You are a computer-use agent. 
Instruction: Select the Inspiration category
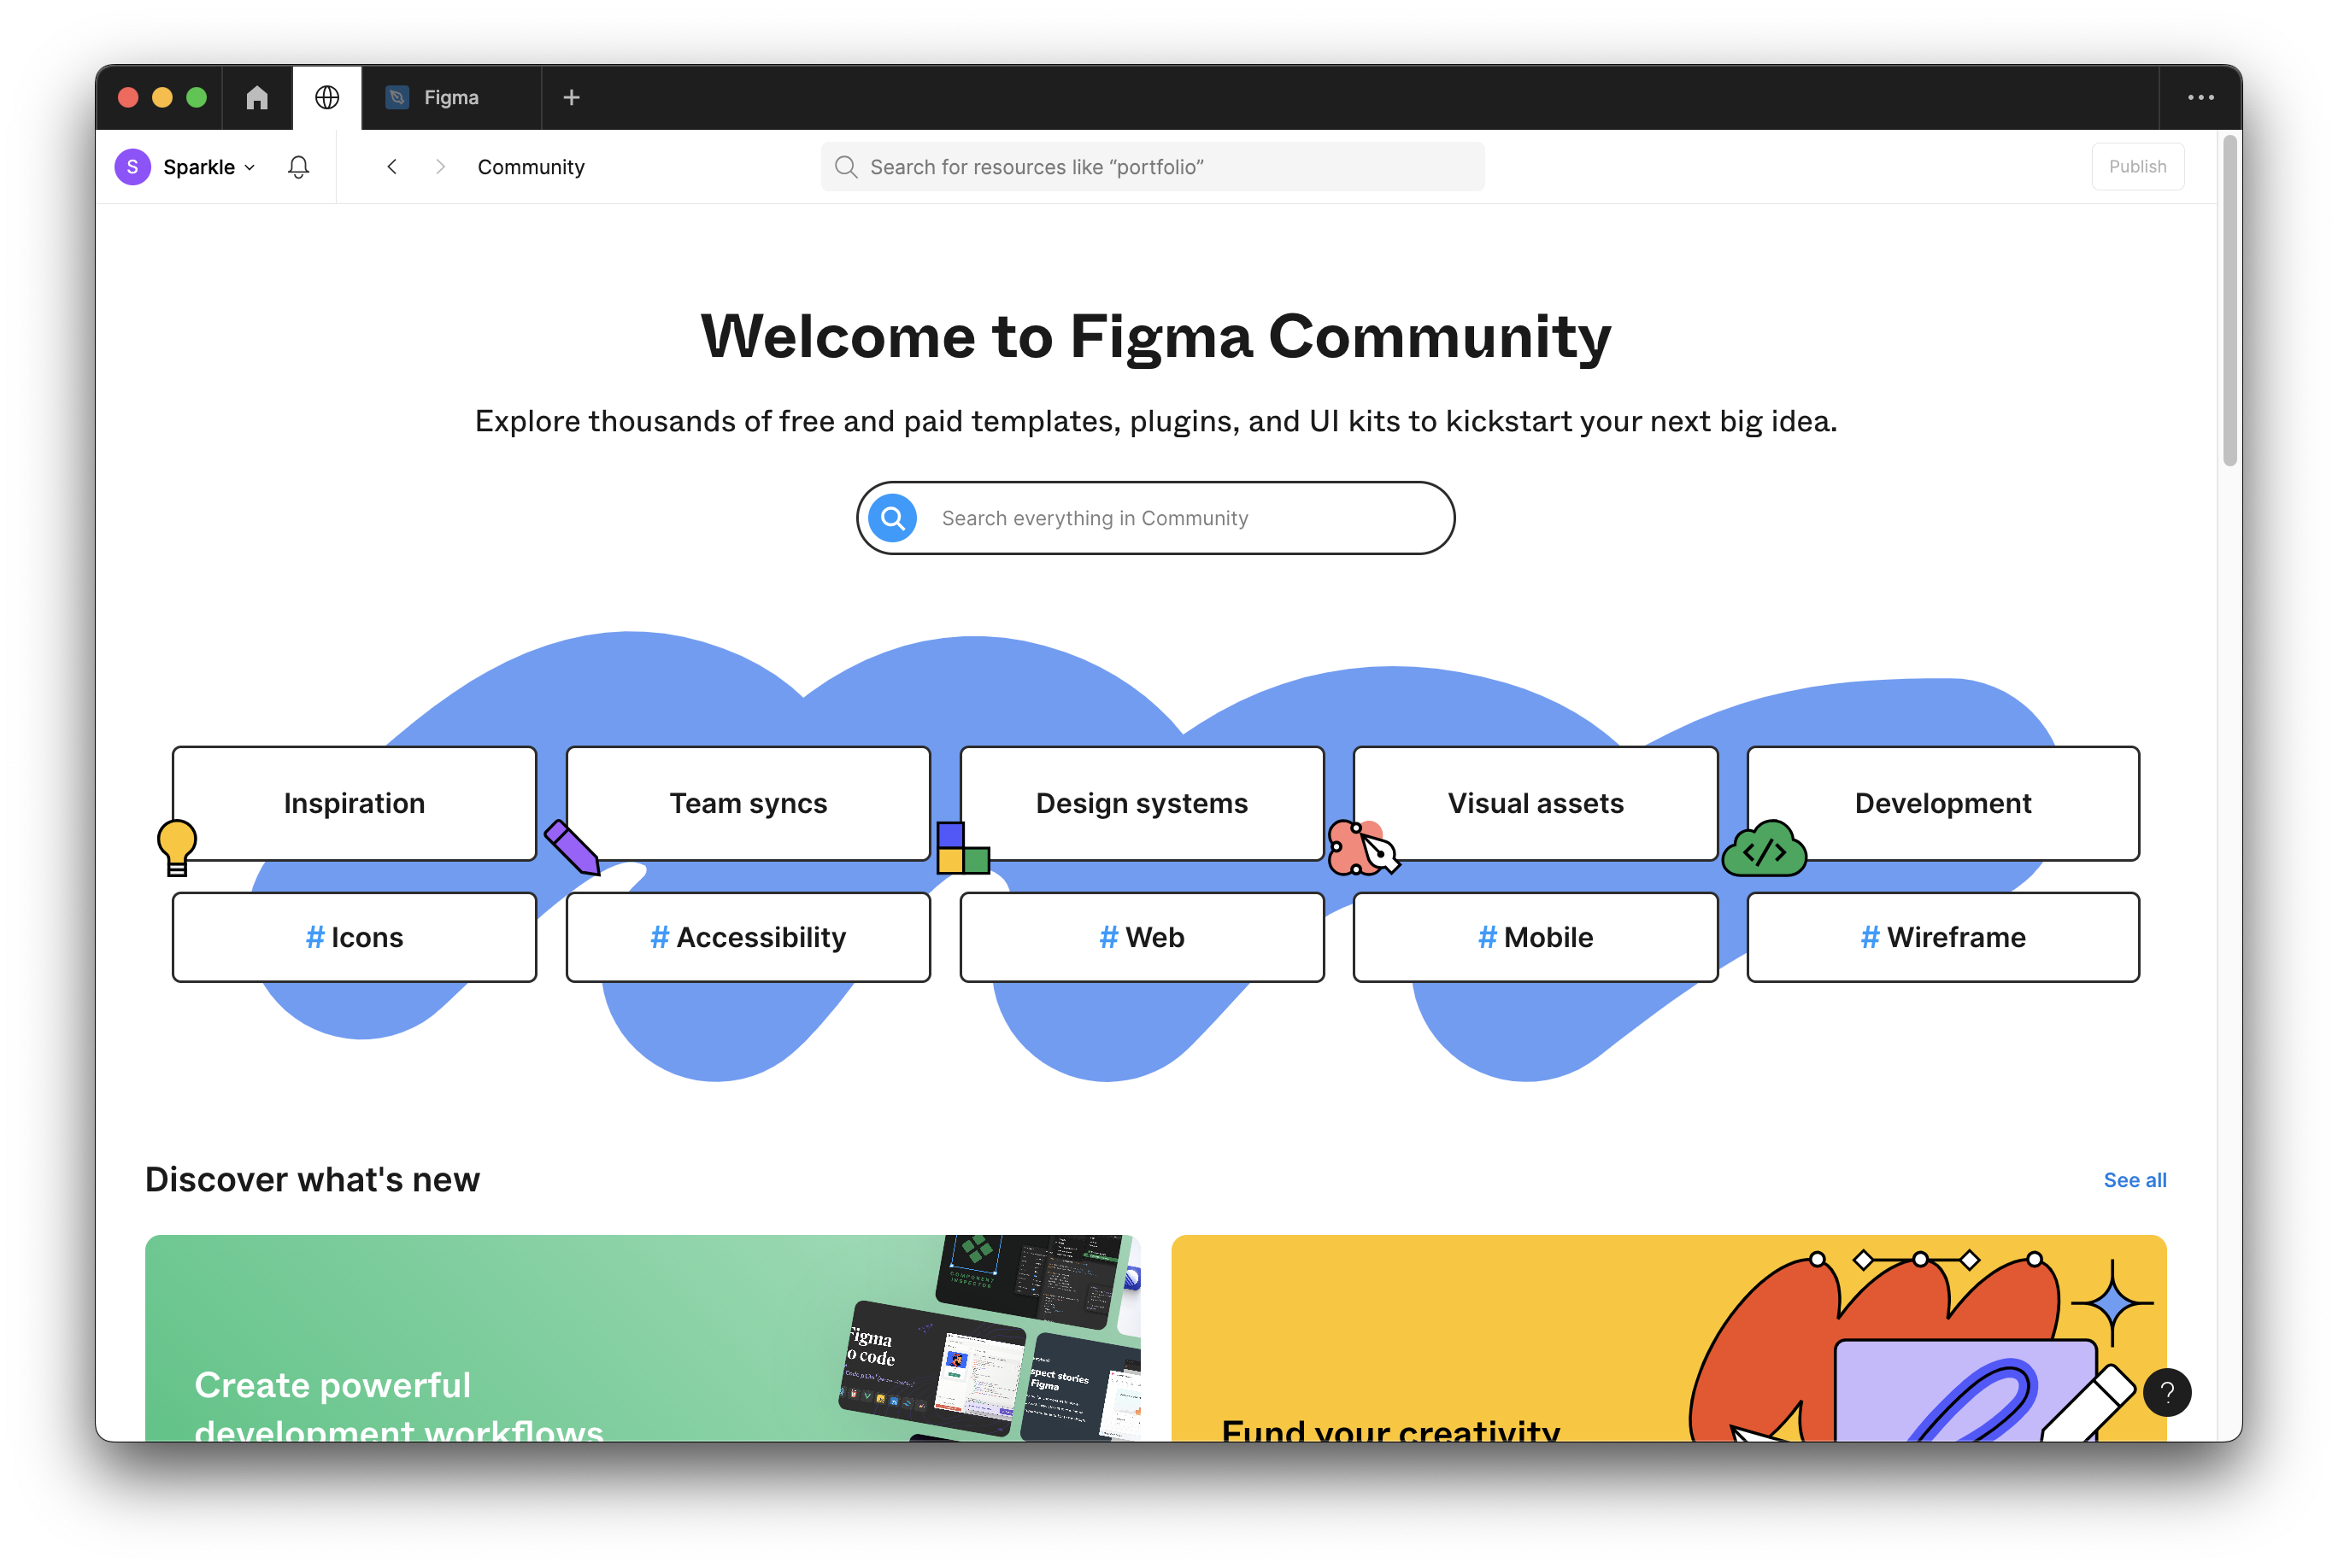[x=354, y=803]
